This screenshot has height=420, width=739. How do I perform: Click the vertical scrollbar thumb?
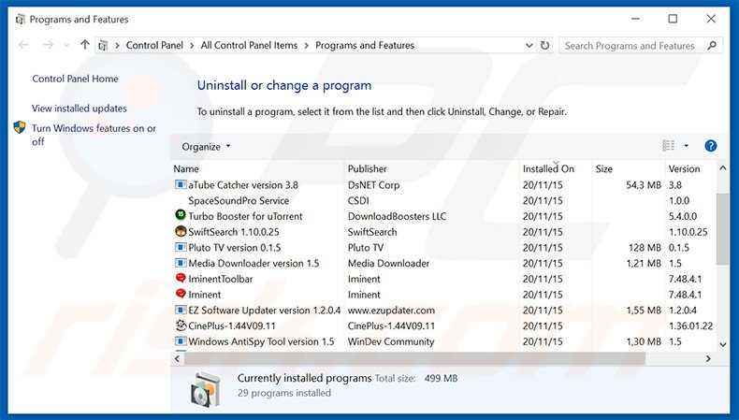click(x=722, y=229)
